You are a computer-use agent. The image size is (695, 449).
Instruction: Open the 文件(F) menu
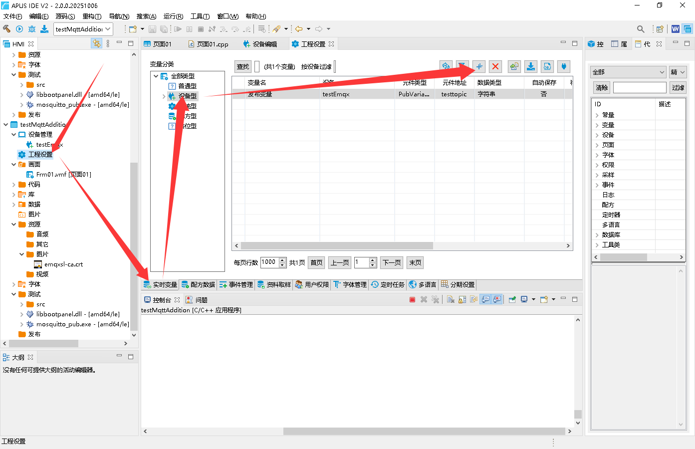click(x=12, y=16)
